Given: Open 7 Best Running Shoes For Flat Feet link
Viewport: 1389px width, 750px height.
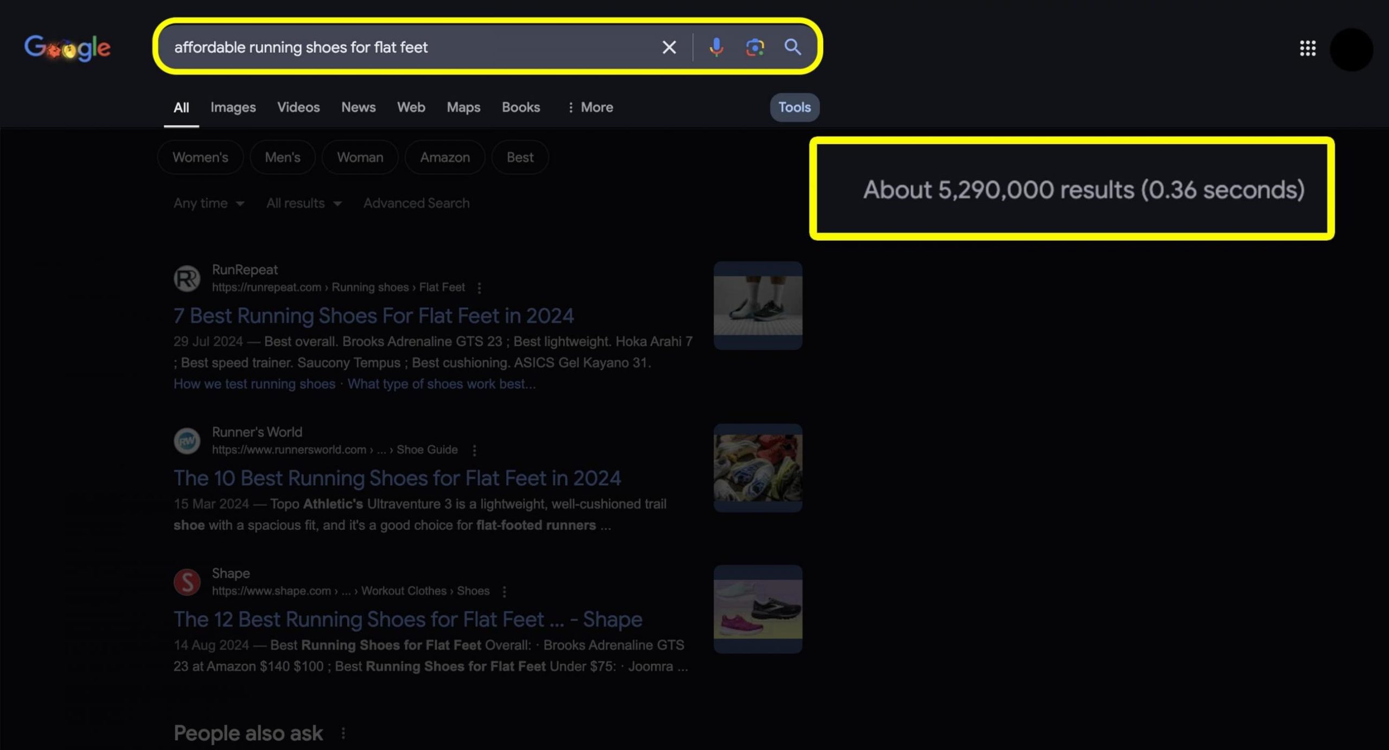Looking at the screenshot, I should (x=373, y=316).
